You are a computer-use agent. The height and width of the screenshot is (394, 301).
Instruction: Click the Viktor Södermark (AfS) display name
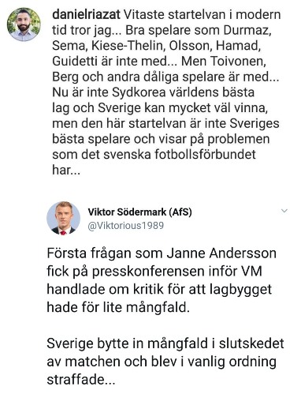coord(139,212)
